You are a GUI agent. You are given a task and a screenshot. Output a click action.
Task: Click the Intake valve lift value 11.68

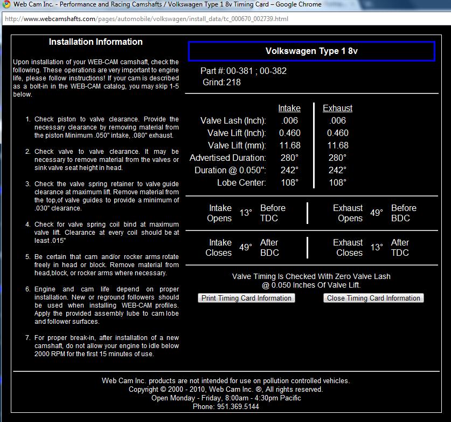coord(290,146)
